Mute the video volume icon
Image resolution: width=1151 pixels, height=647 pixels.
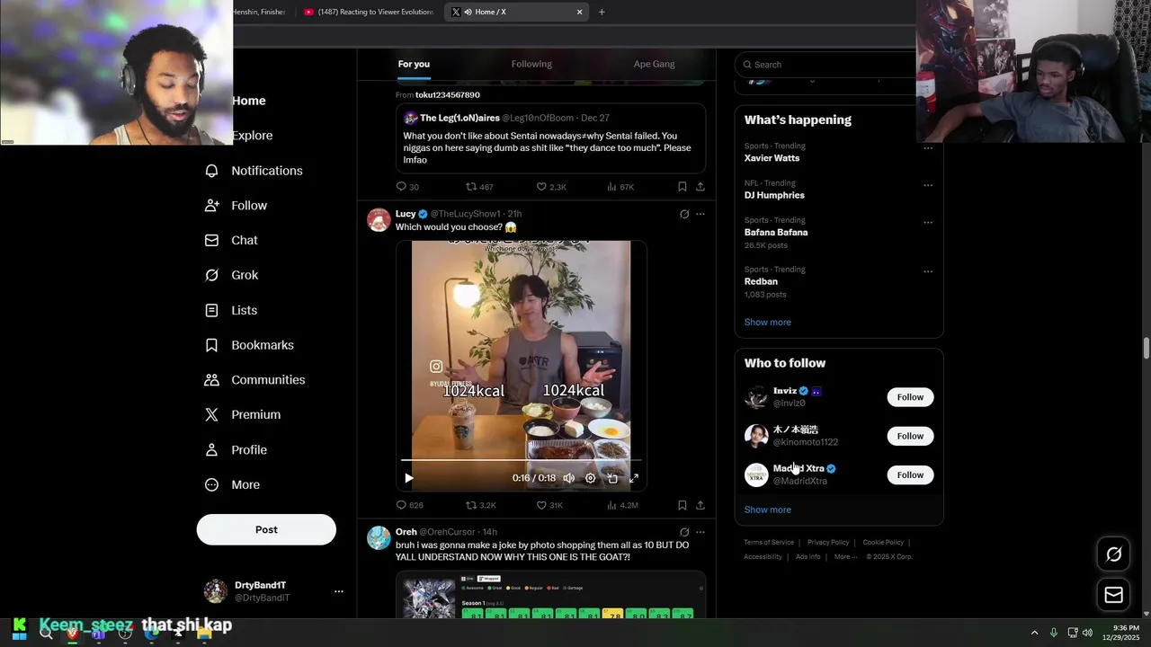(x=568, y=478)
